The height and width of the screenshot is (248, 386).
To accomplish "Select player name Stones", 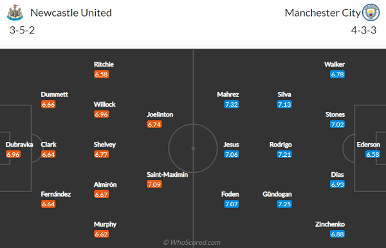I will click(335, 114).
